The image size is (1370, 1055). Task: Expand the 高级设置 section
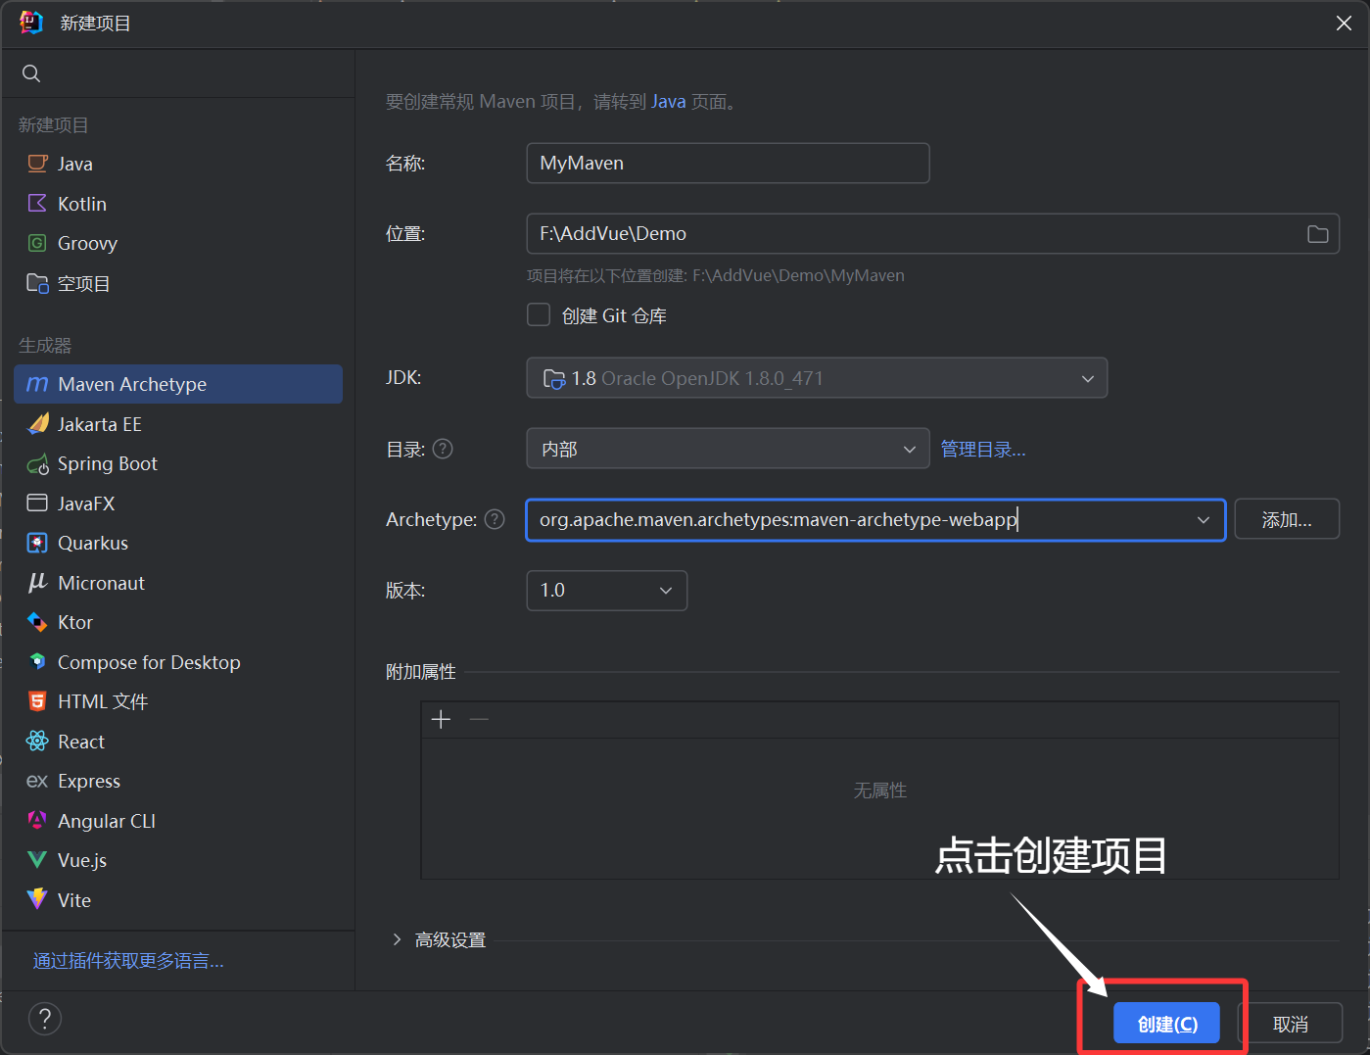pyautogui.click(x=397, y=939)
